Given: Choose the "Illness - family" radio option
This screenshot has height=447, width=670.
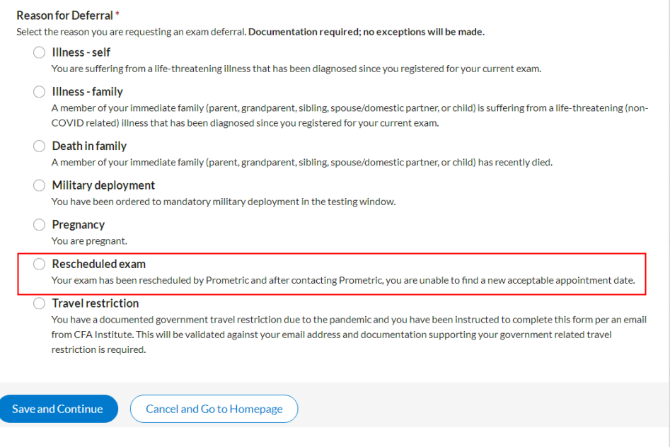Looking at the screenshot, I should coord(39,92).
